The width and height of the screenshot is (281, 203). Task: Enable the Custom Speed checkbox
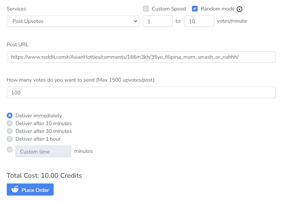pyautogui.click(x=146, y=9)
